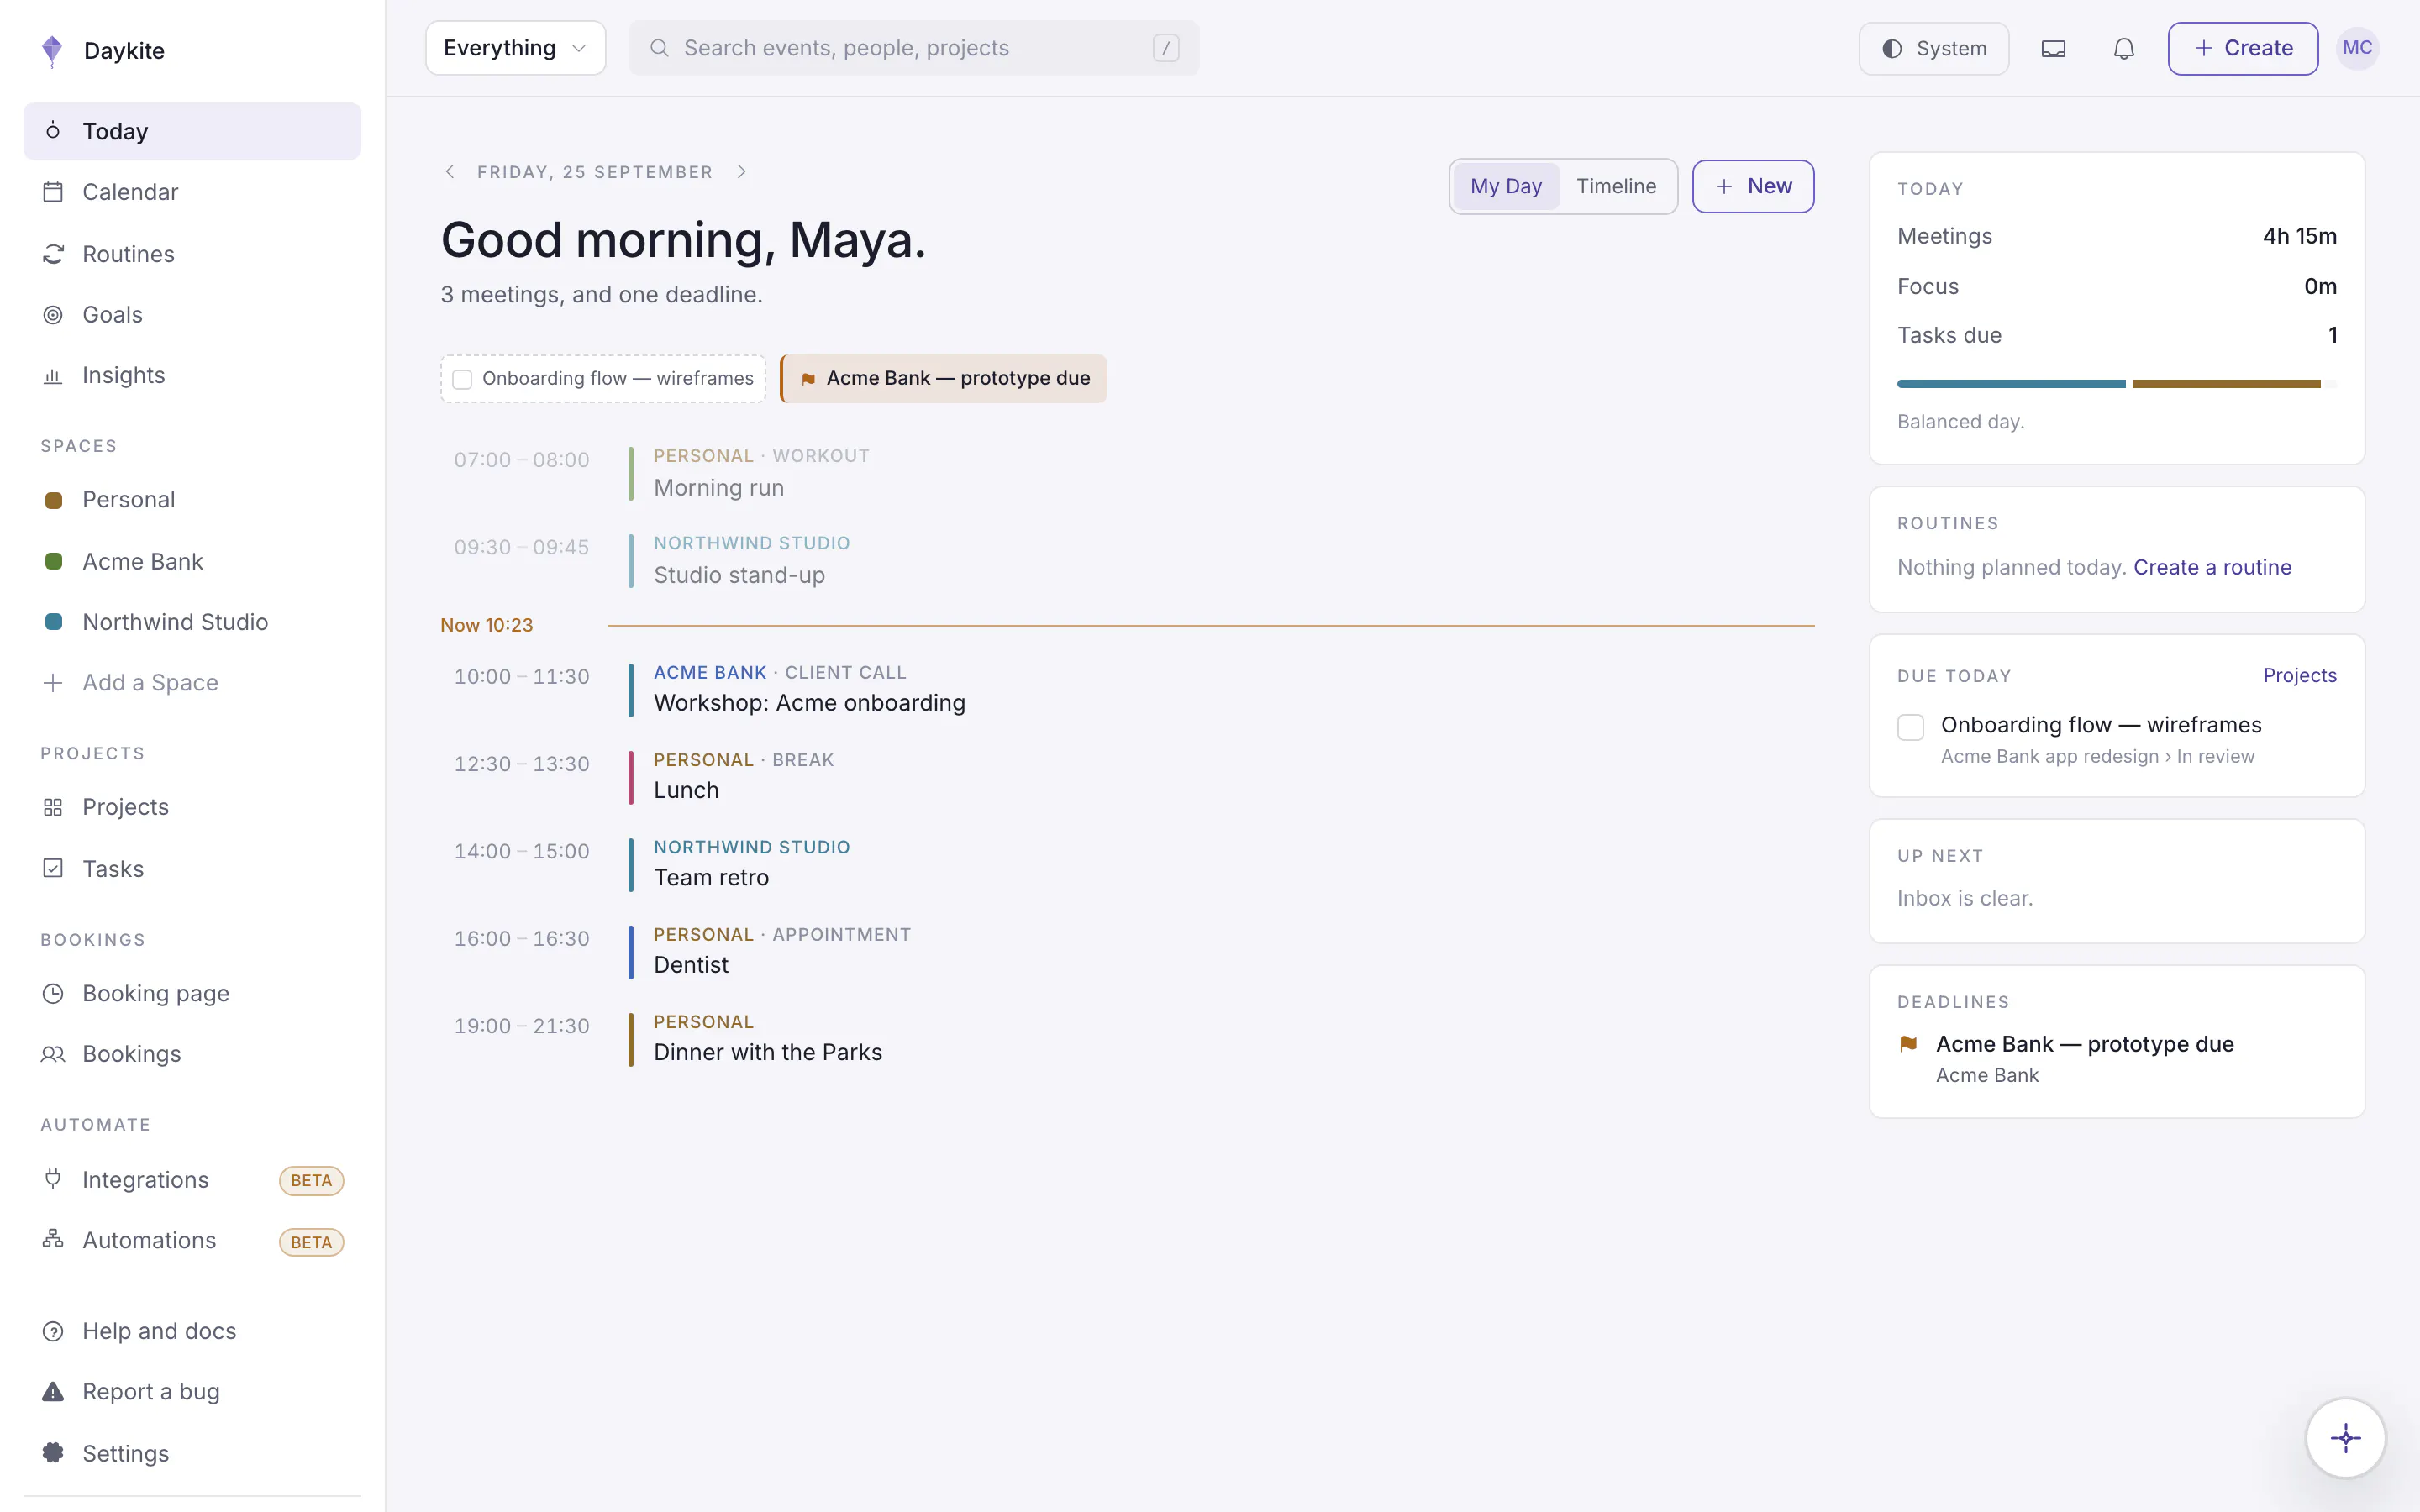This screenshot has width=2420, height=1512.
Task: Open the notifications bell
Action: click(x=2124, y=48)
